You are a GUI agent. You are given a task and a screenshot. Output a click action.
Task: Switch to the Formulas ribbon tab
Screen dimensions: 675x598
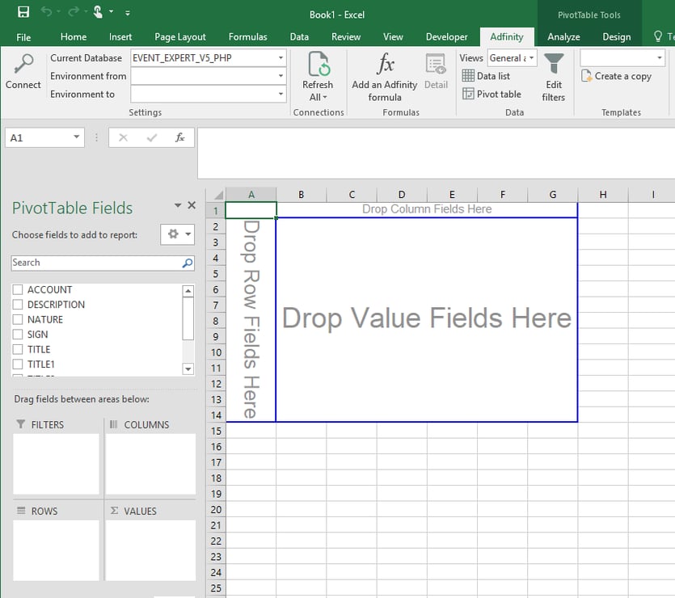pos(247,36)
